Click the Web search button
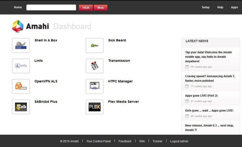The image size is (242, 147). pyautogui.click(x=100, y=8)
